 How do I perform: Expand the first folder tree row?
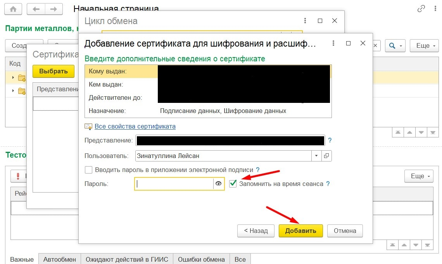tap(13, 77)
